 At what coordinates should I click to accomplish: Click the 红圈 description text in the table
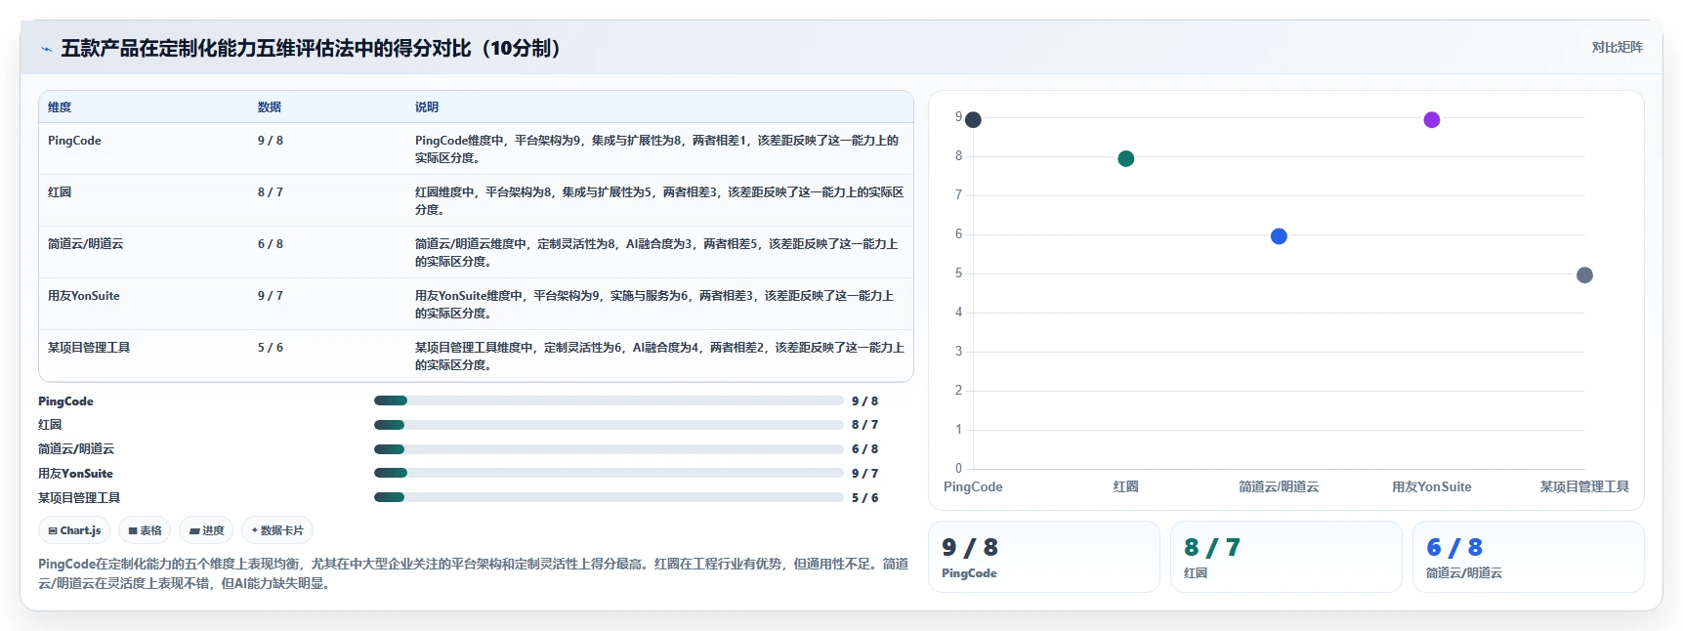tap(659, 201)
